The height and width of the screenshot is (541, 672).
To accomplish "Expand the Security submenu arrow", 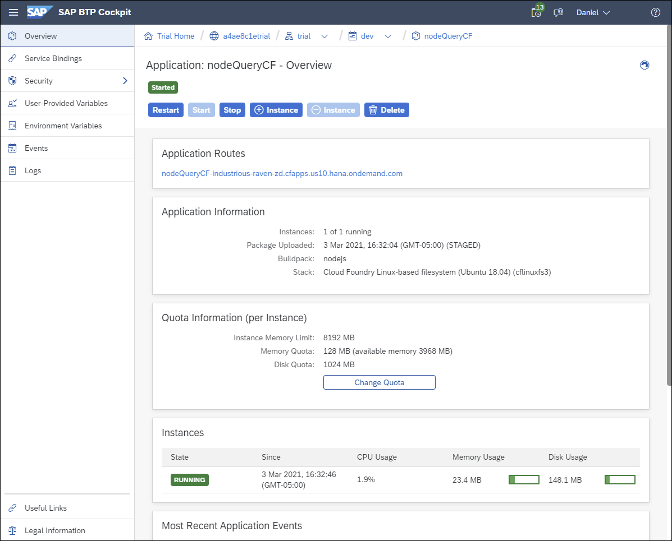I will point(125,81).
